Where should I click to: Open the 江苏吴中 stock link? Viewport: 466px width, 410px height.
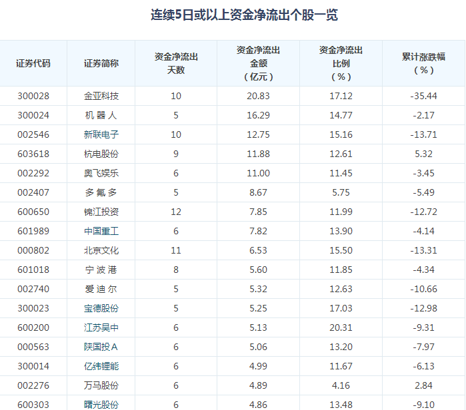coord(101,327)
